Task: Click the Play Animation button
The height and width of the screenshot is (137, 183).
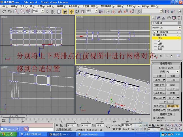Action: pyautogui.click(x=154, y=125)
